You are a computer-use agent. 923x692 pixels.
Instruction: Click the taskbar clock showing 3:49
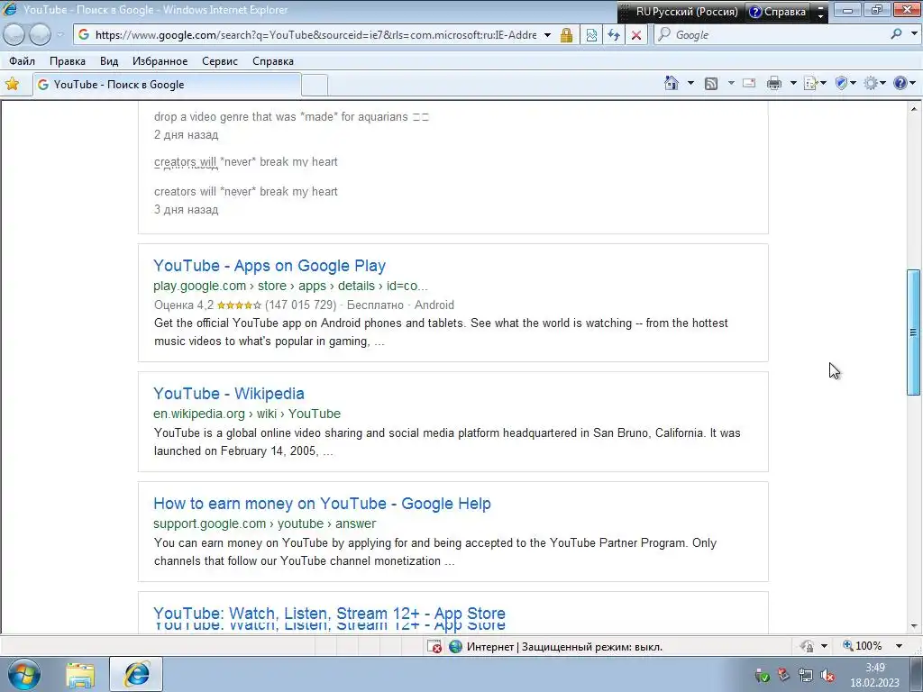[874, 668]
